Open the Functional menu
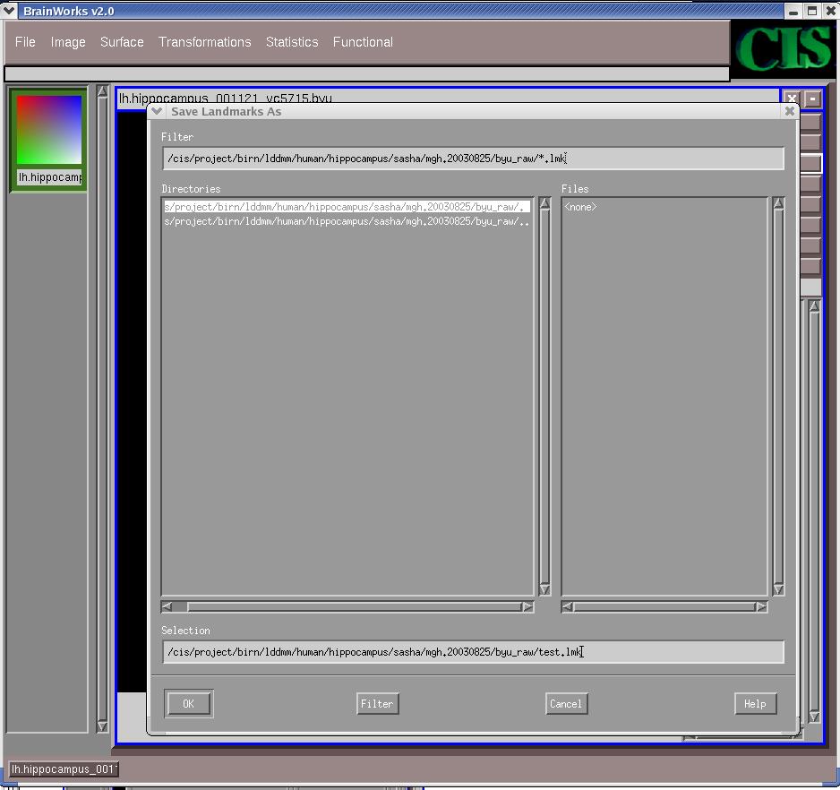This screenshot has height=790, width=840. click(363, 42)
